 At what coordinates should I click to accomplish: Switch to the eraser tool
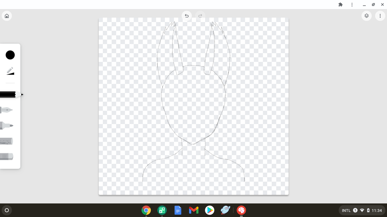pos(7,156)
